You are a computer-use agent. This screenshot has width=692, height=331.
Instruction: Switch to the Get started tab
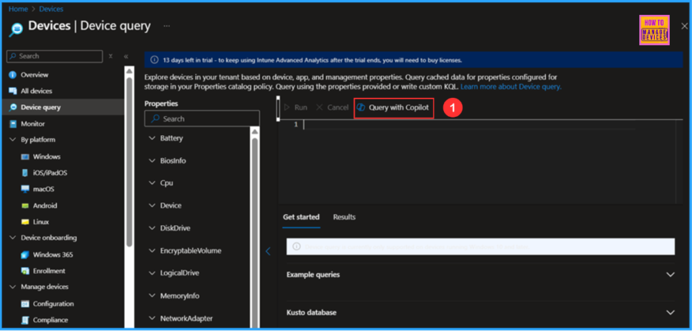tap(301, 217)
